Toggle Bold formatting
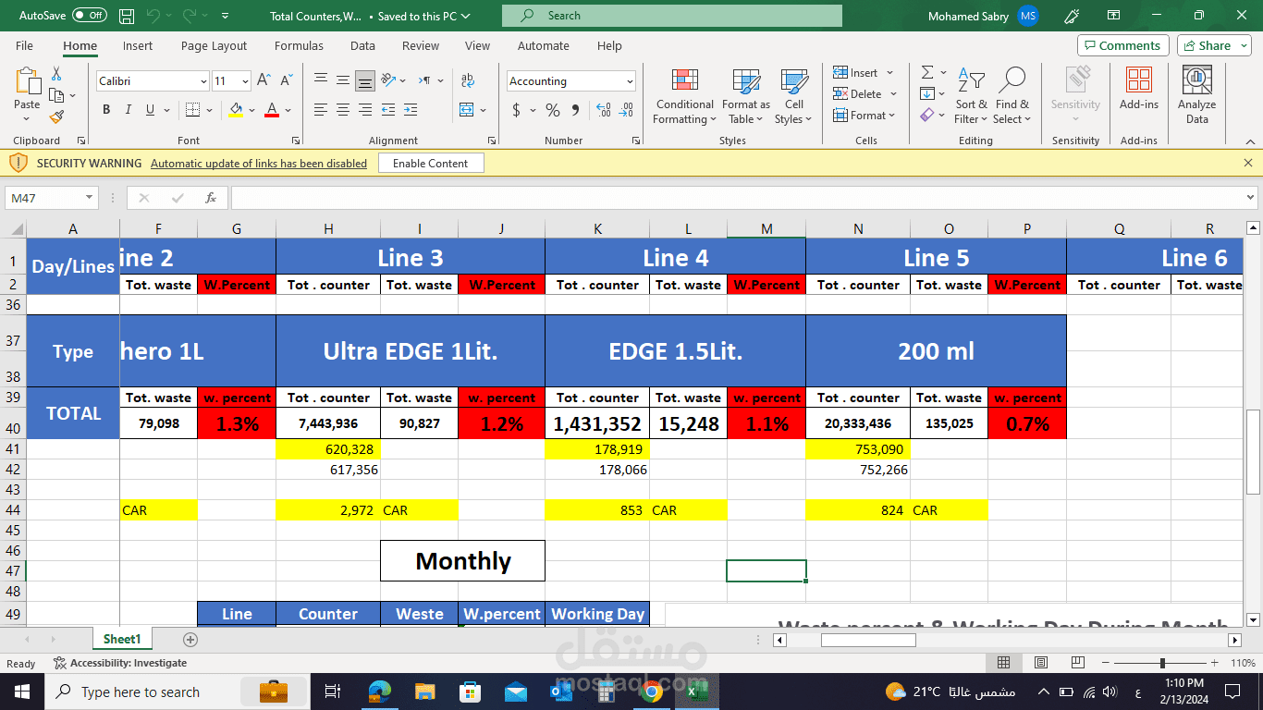 coord(105,110)
